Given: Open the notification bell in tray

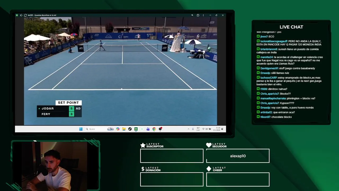Looking at the screenshot, I should coord(222,129).
